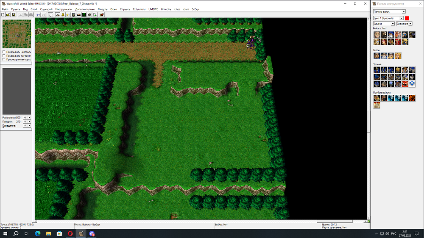Click the Save map toolbar icon

[x=14, y=15]
